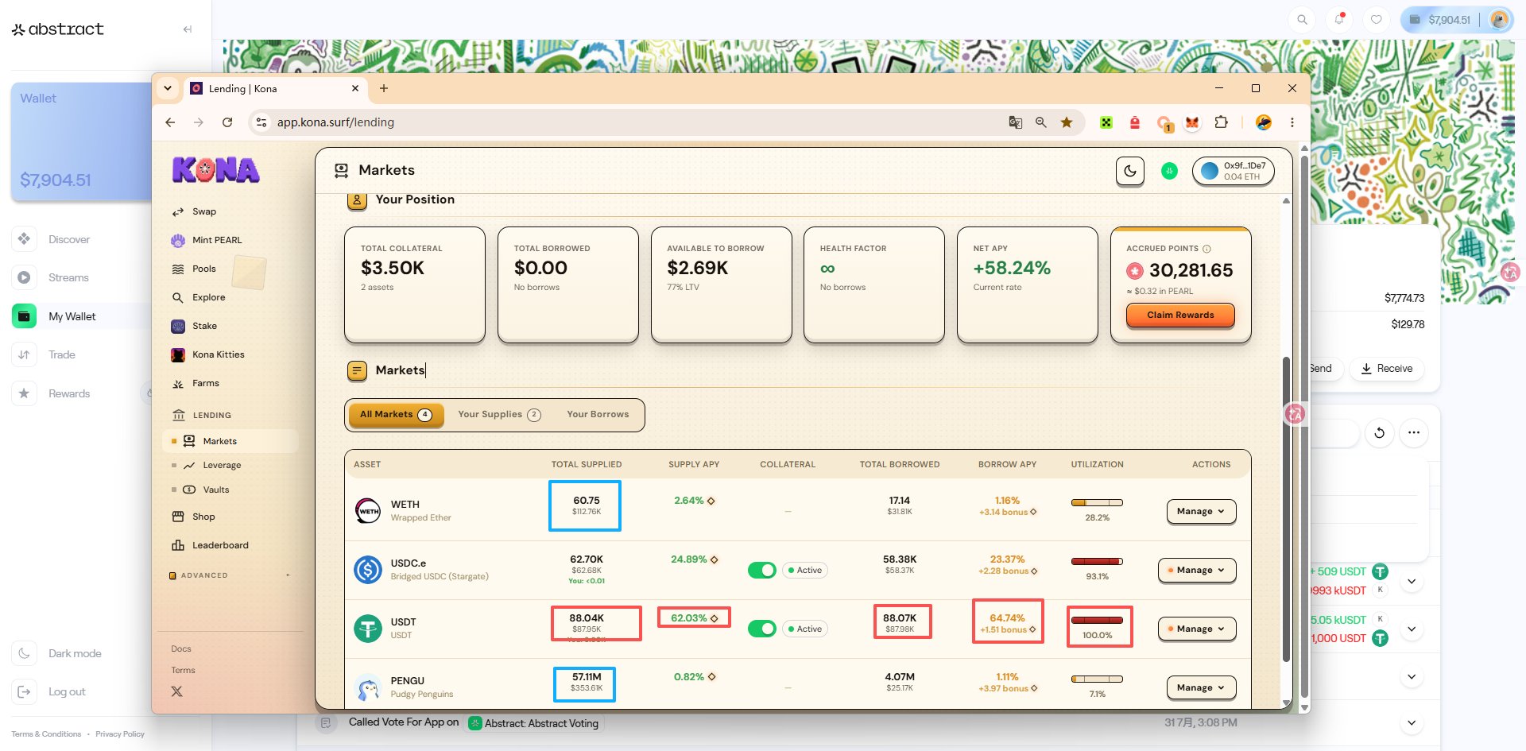Click the Claim Rewards button
This screenshot has height=751, width=1526.
coord(1180,315)
